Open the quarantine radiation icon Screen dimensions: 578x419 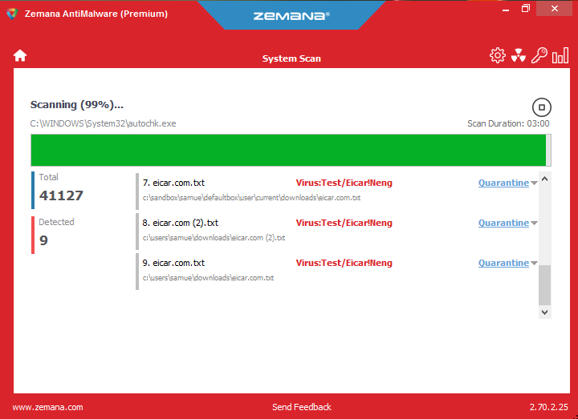click(x=519, y=55)
